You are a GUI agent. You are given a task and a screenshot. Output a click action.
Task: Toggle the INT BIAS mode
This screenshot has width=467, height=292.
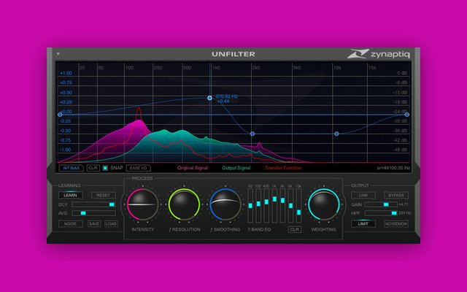tap(72, 168)
